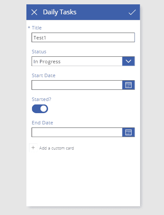Image resolution: width=164 pixels, height=215 pixels.
Task: Click the End Date label
Action: [x=42, y=123]
